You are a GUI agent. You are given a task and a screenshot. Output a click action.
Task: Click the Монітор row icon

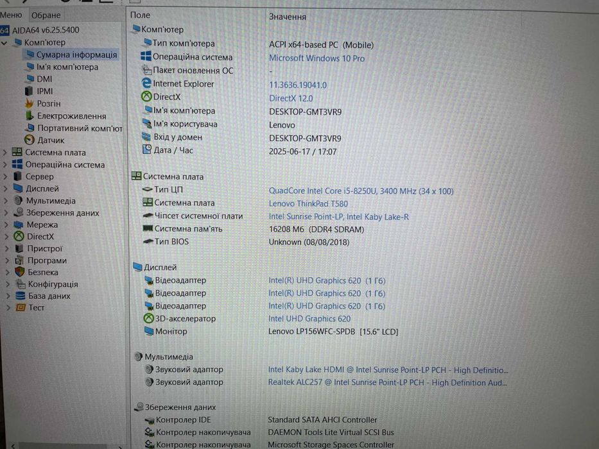148,331
